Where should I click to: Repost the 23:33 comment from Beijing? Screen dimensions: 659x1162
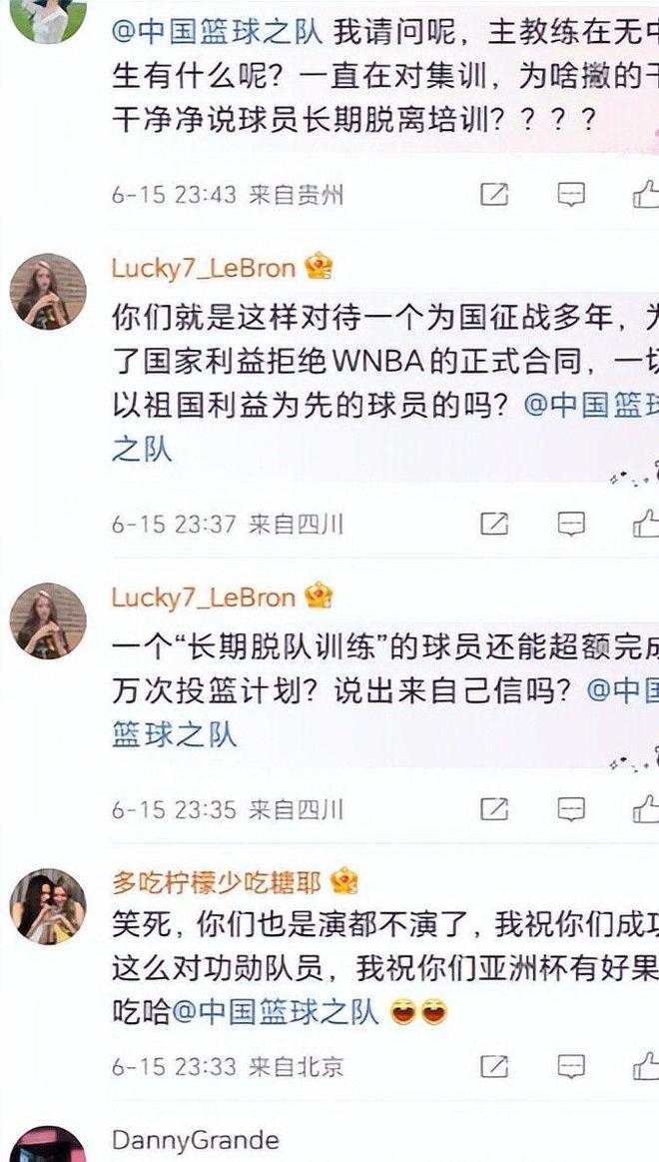tap(494, 1066)
